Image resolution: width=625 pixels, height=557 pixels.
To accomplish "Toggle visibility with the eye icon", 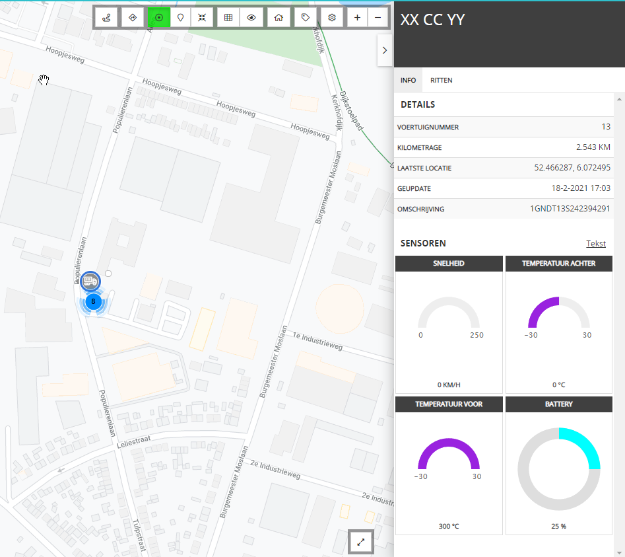I will pyautogui.click(x=251, y=18).
